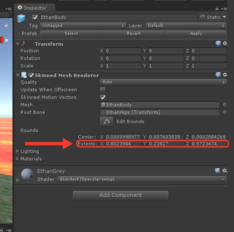Click the Scale Z field

[x=209, y=66]
